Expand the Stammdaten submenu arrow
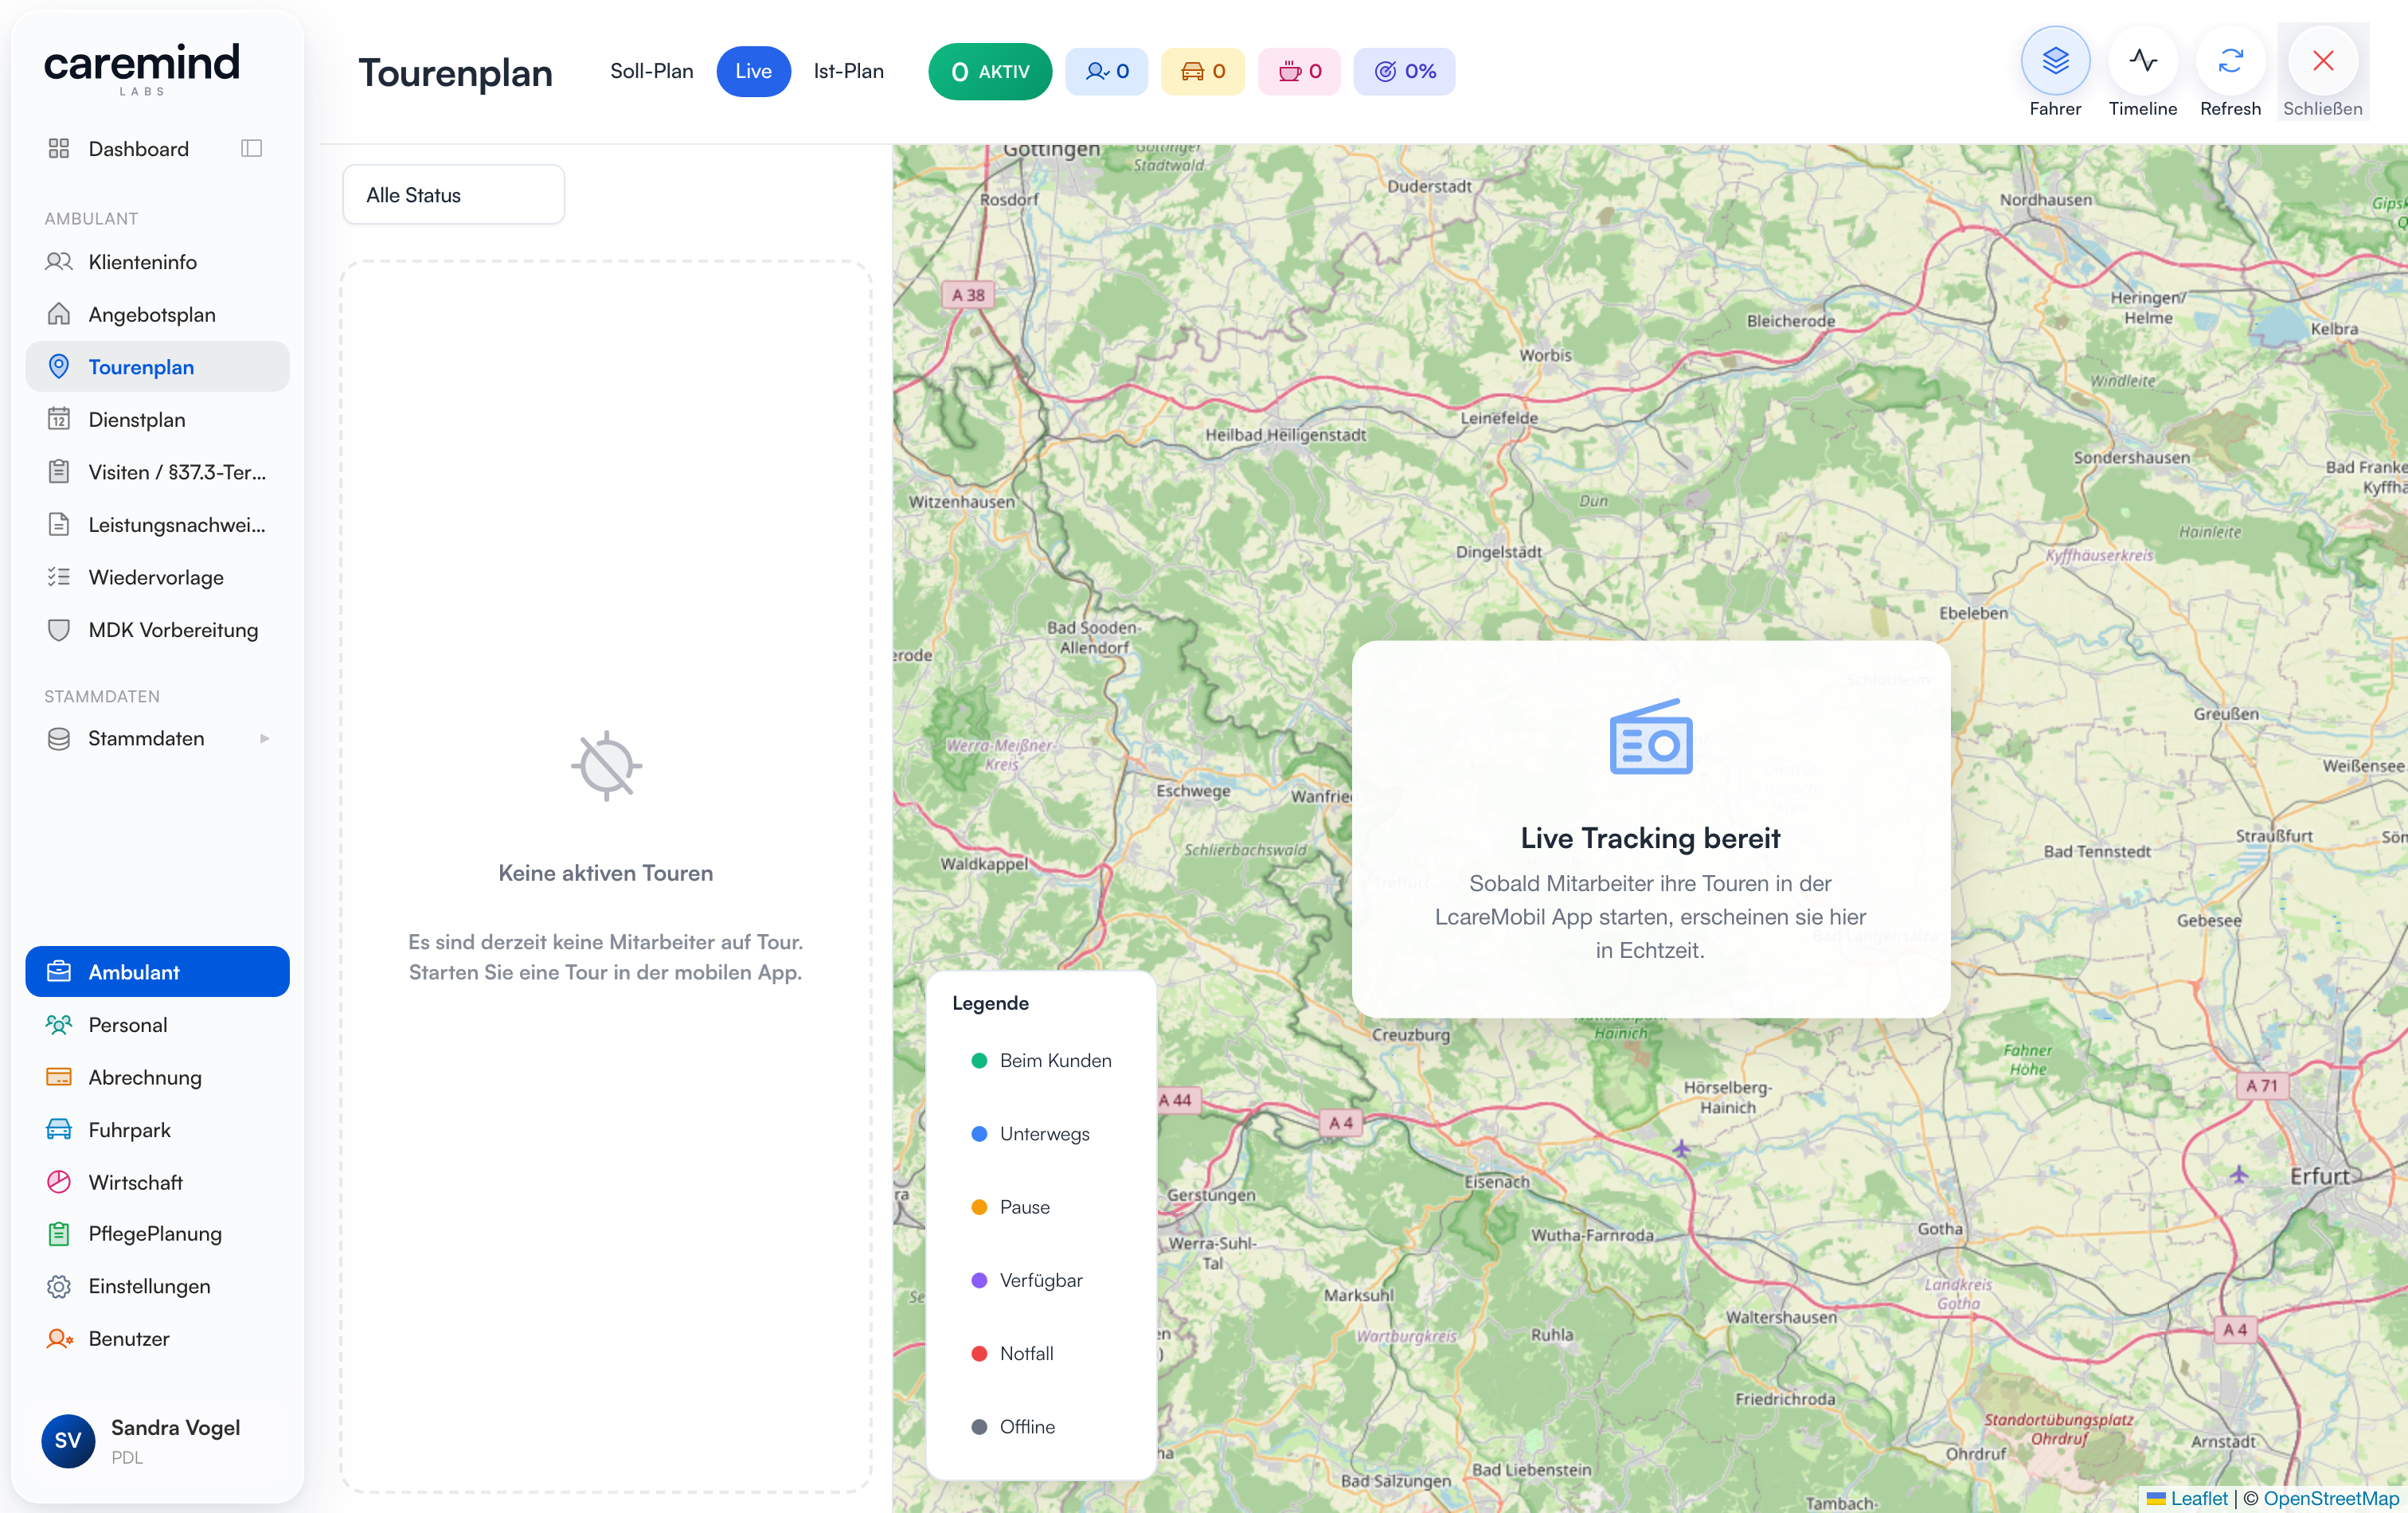This screenshot has width=2408, height=1513. pos(265,738)
